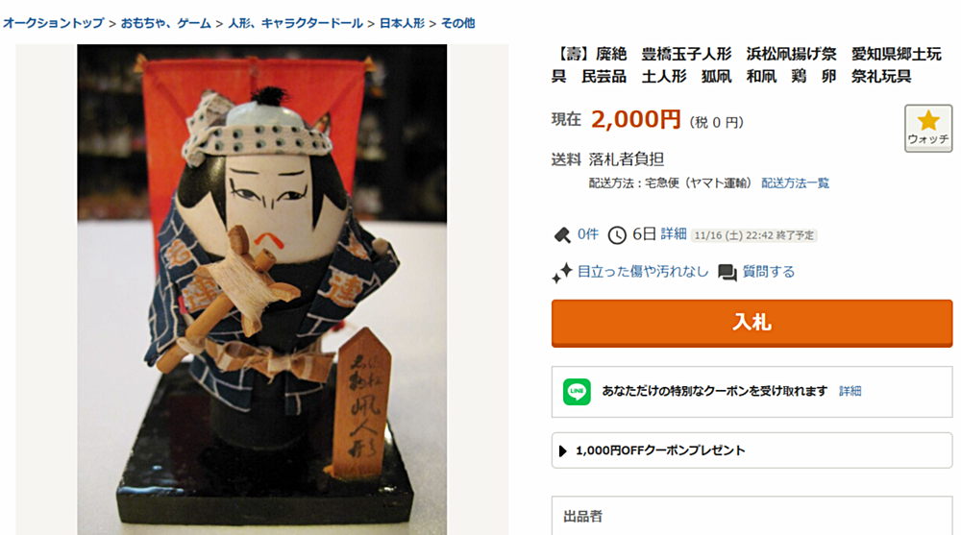Viewport: 961px width, 535px height.
Task: Go to おもちゃ、ゲーム category
Action: tap(165, 23)
